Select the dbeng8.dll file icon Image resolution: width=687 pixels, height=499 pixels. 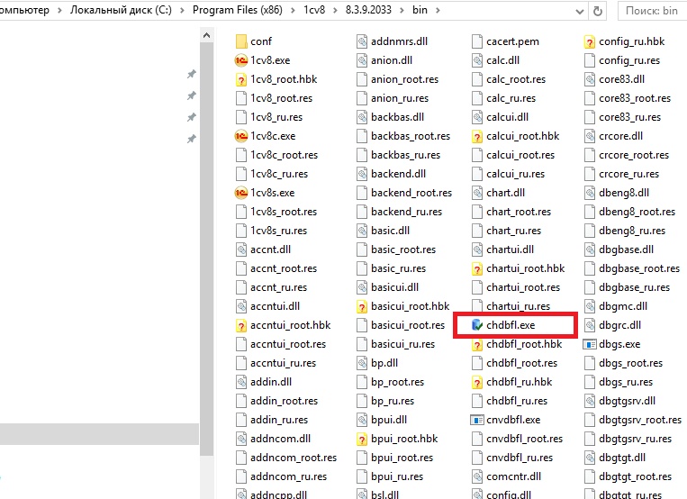(590, 193)
